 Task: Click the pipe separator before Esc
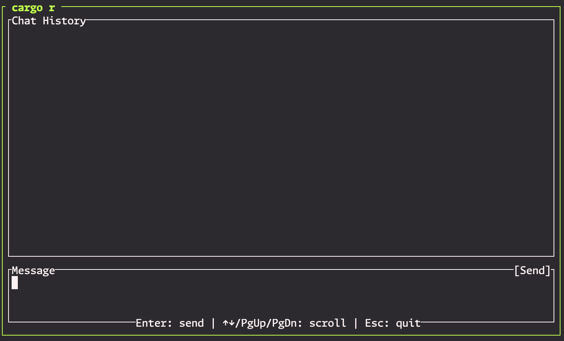(x=356, y=323)
